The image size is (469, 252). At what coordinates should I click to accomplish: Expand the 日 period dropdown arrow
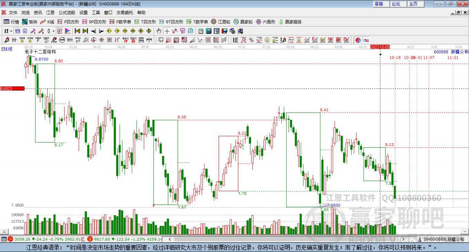pos(11,31)
